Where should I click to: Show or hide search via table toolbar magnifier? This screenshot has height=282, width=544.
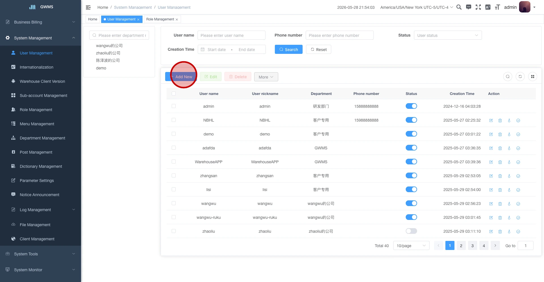coord(508,77)
